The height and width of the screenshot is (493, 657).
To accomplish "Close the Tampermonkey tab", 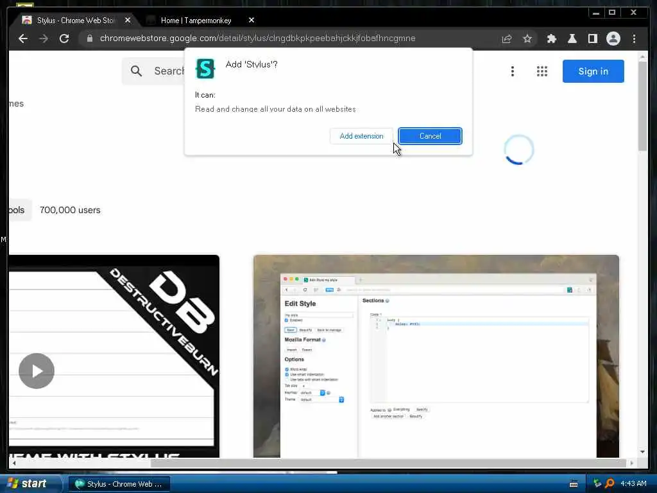I will point(252,20).
